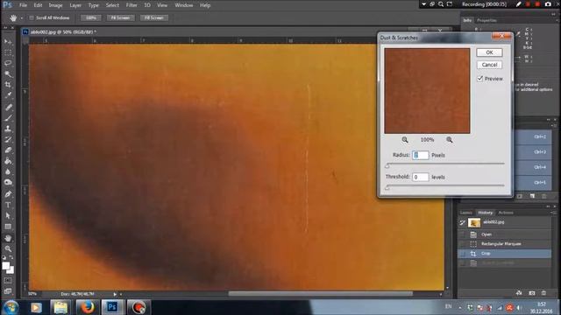Click the Radius slider handle
Image resolution: width=561 pixels, height=315 pixels.
pyautogui.click(x=387, y=165)
